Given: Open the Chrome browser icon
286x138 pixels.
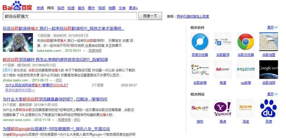Looking at the screenshot, I should (246, 42).
